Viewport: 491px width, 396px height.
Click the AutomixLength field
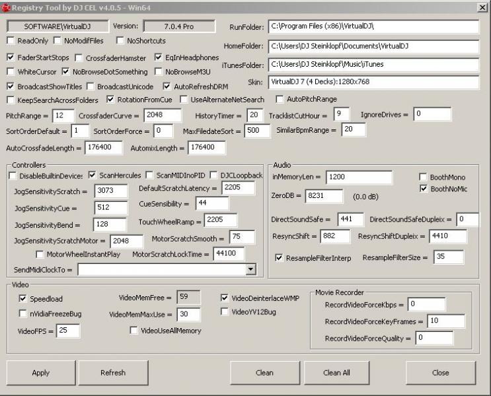click(x=207, y=148)
